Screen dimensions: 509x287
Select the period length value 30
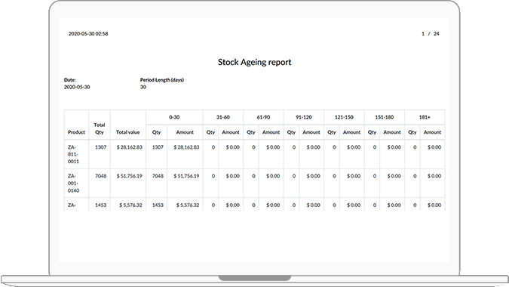(x=143, y=87)
